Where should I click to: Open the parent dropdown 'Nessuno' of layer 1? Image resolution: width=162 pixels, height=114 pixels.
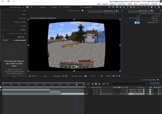coord(94,90)
